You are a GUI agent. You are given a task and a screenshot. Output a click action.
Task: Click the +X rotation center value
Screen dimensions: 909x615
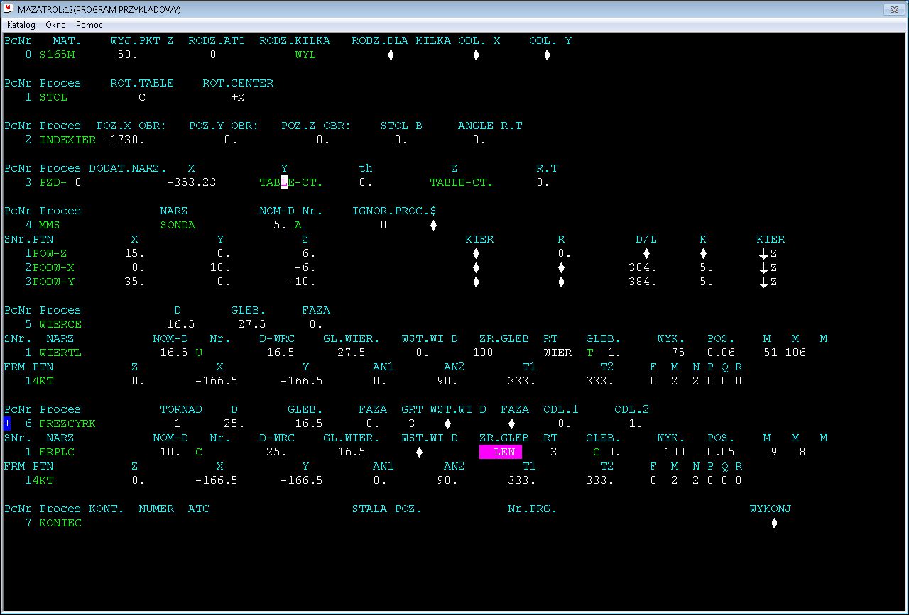(238, 97)
